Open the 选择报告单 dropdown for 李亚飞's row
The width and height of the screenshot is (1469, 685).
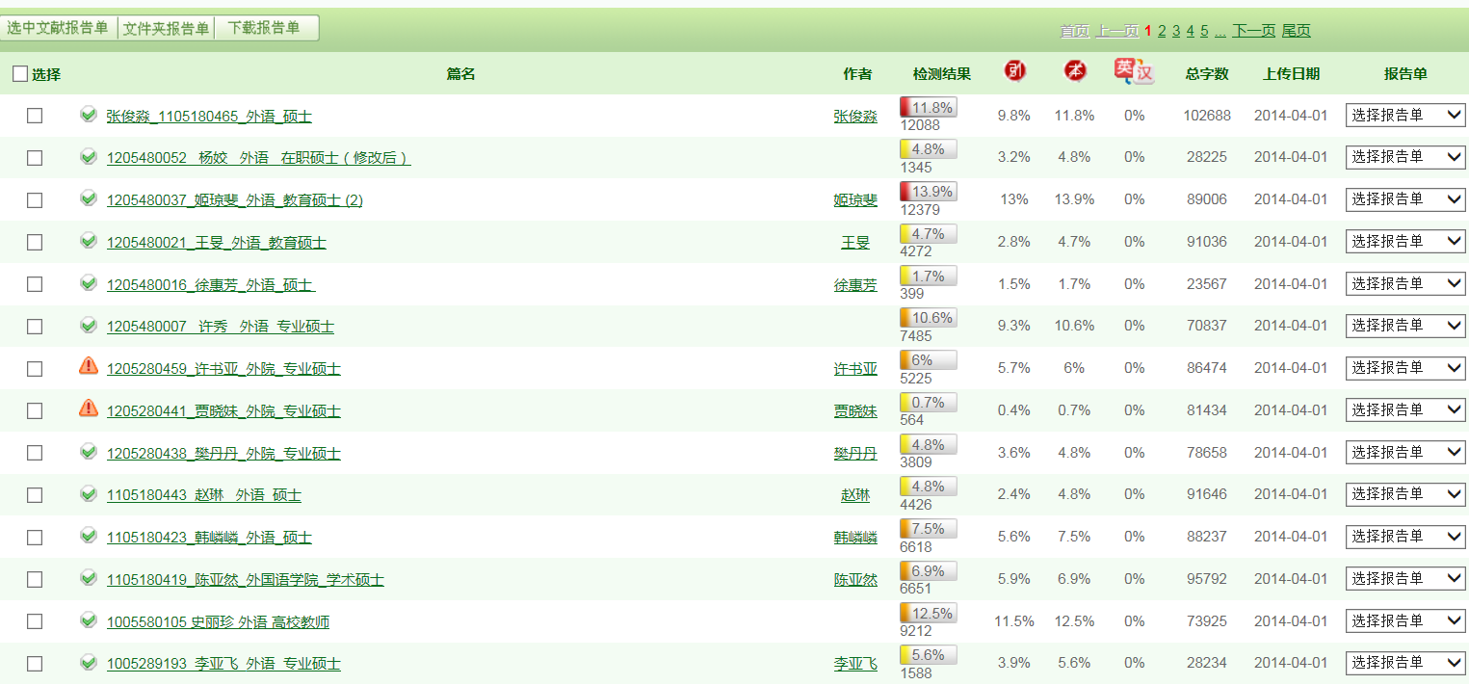[1405, 663]
